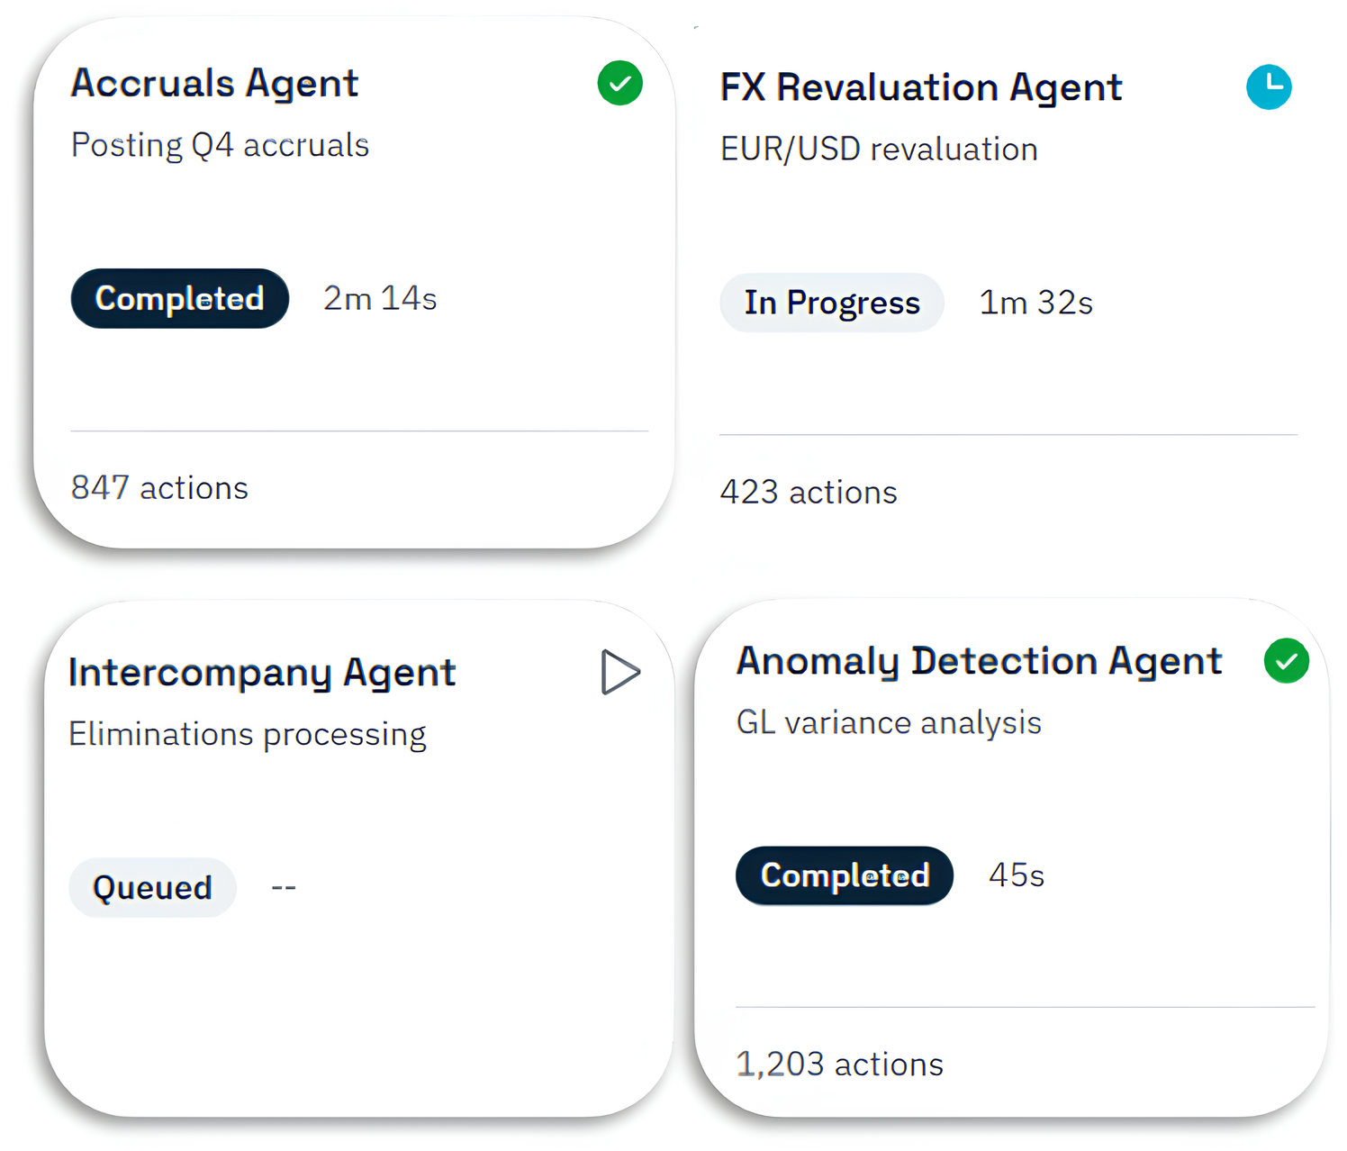
Task: Click the blue clock icon on FX Revaluation
Action: (1269, 87)
